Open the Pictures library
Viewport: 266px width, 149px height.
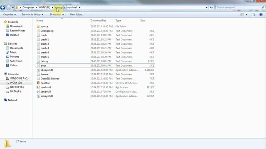pos(15,57)
